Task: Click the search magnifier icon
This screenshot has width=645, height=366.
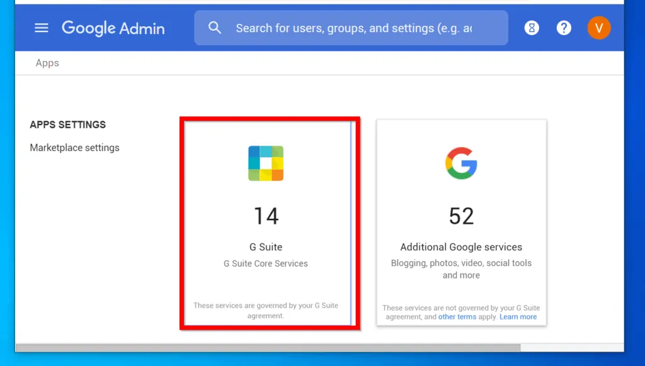Action: point(215,28)
